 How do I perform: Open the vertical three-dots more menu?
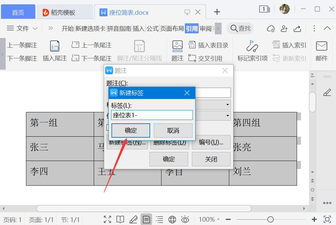314,28
